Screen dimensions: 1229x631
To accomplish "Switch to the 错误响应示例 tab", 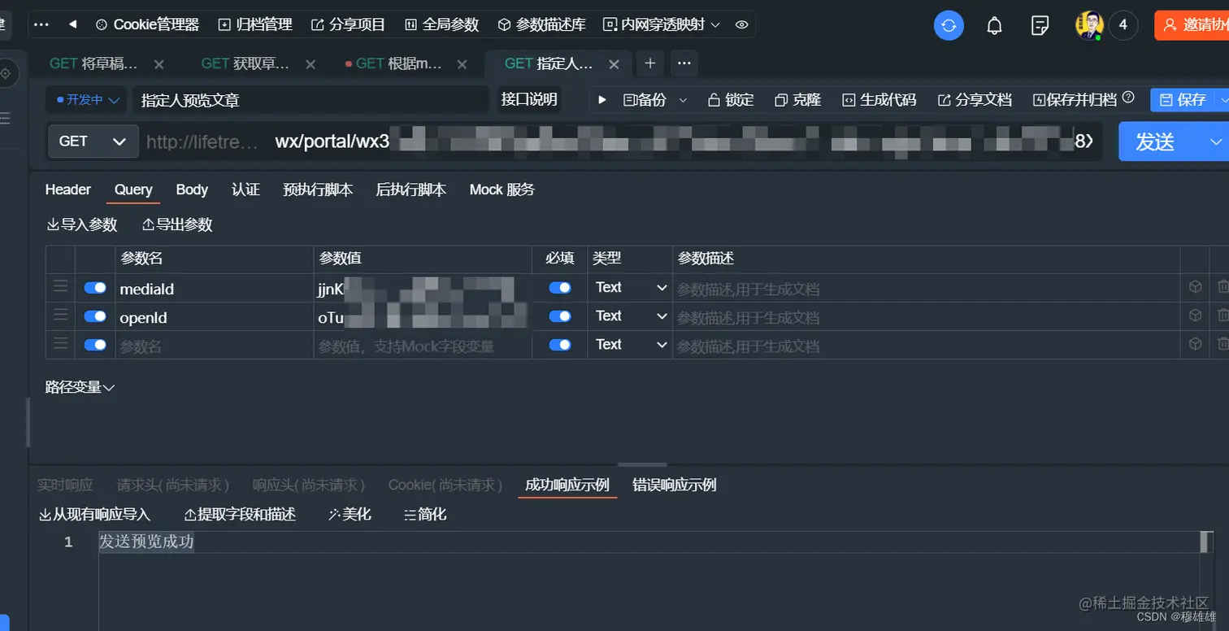I will pyautogui.click(x=675, y=485).
